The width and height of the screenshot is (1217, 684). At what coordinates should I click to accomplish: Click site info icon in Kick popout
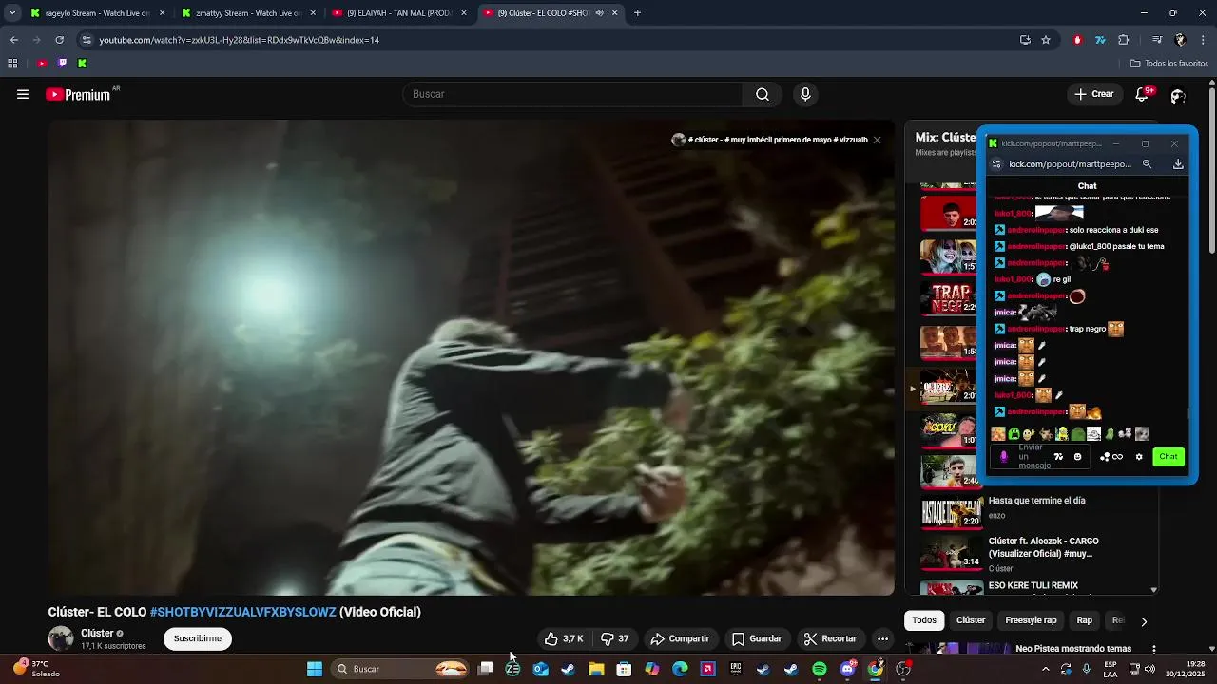click(995, 163)
